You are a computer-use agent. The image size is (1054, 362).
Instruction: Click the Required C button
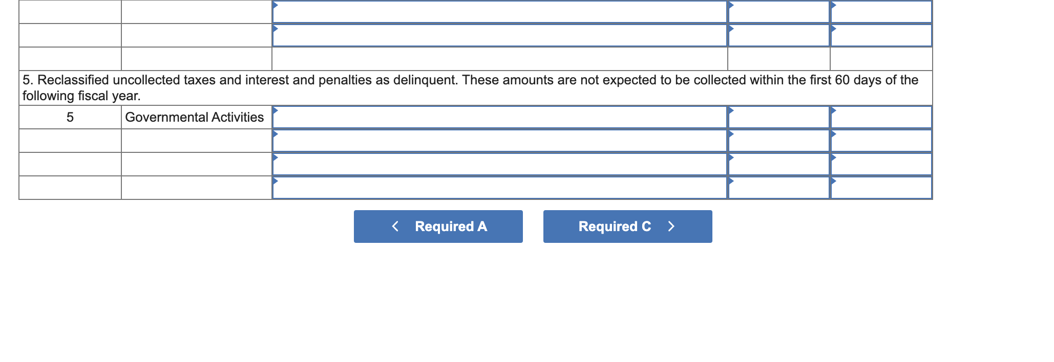click(x=627, y=226)
